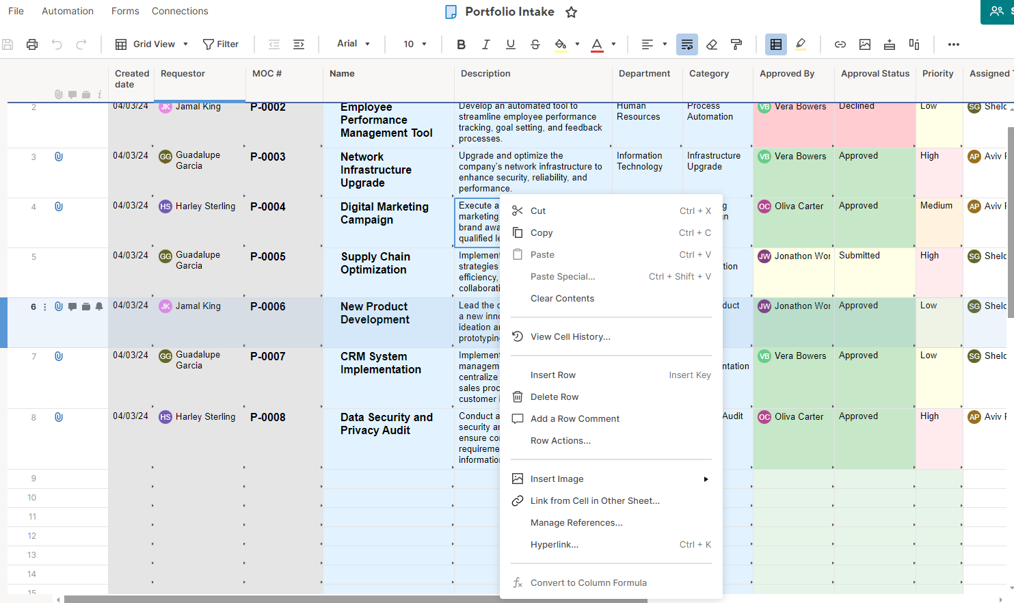
Task: Select the P-0005 cell
Action: (284, 273)
